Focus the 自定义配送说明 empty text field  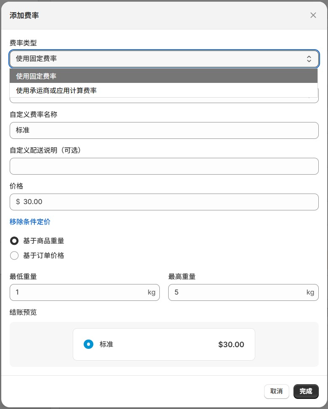pos(164,166)
